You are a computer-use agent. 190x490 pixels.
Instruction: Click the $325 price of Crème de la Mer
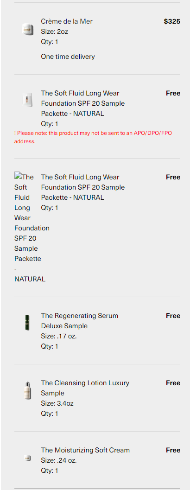click(x=172, y=21)
